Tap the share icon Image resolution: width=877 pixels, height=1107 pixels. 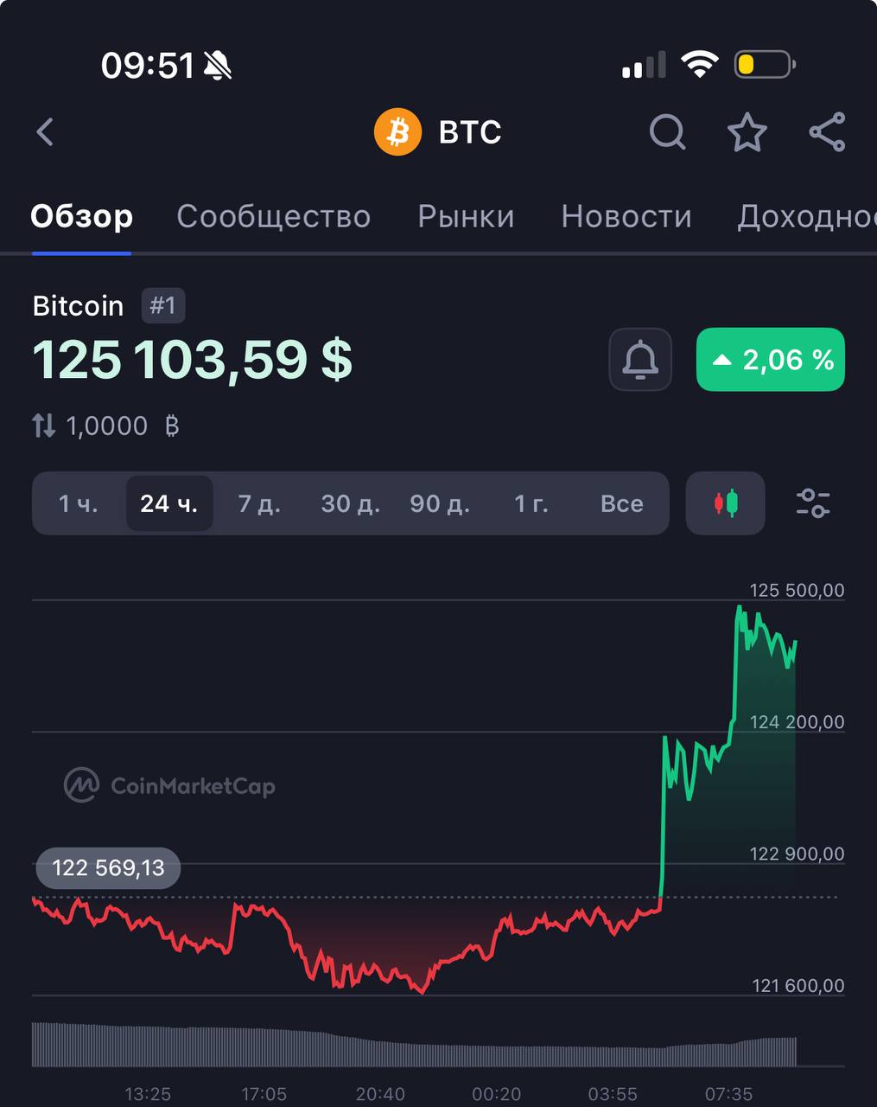[827, 132]
